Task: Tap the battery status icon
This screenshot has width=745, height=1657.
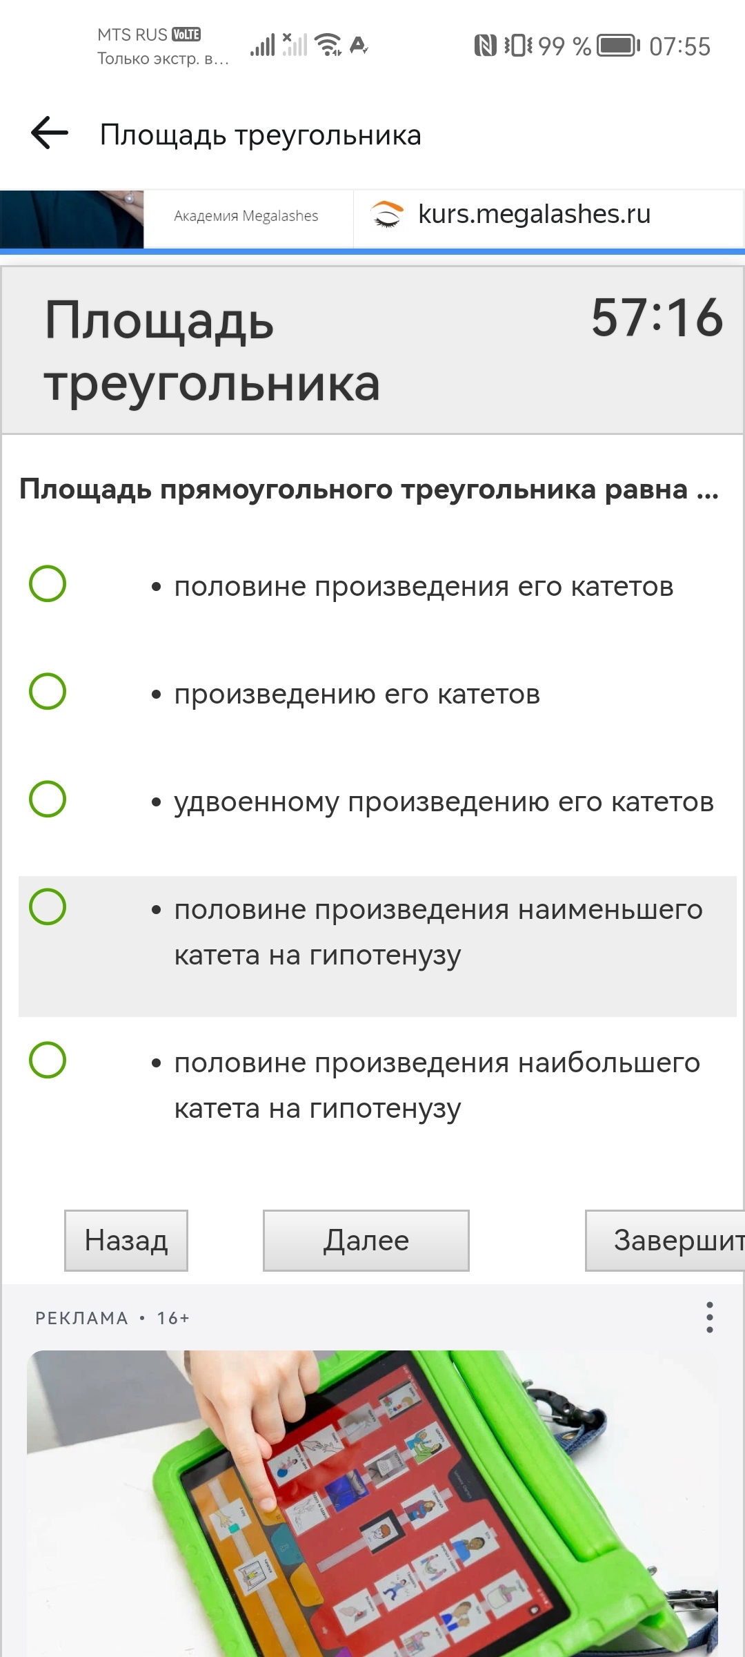Action: pyautogui.click(x=618, y=46)
